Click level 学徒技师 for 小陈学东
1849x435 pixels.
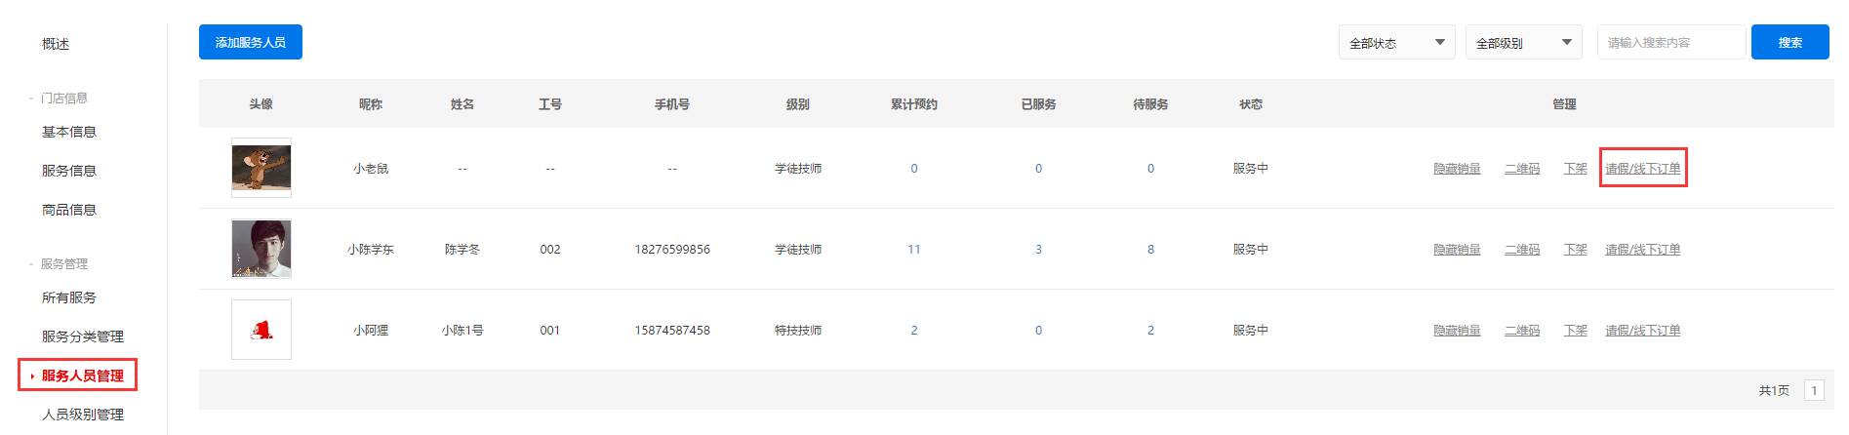798,250
